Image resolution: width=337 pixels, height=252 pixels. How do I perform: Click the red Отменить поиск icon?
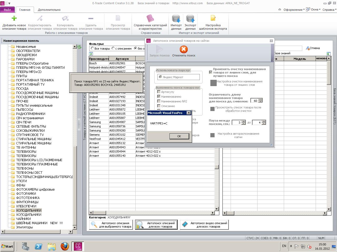point(184,49)
